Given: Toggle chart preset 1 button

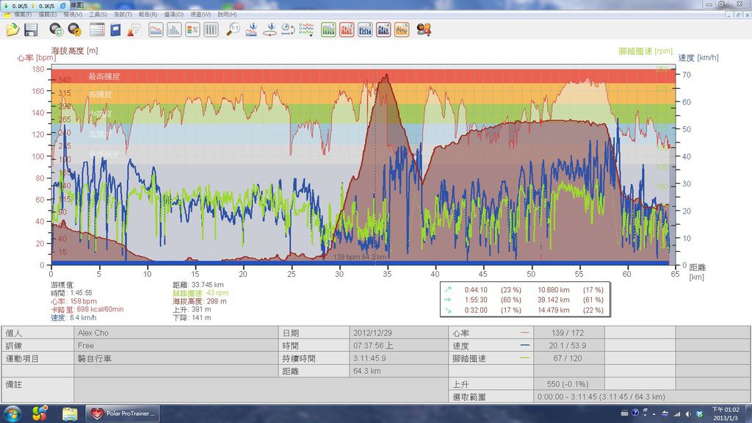Looking at the screenshot, I should pos(328,30).
